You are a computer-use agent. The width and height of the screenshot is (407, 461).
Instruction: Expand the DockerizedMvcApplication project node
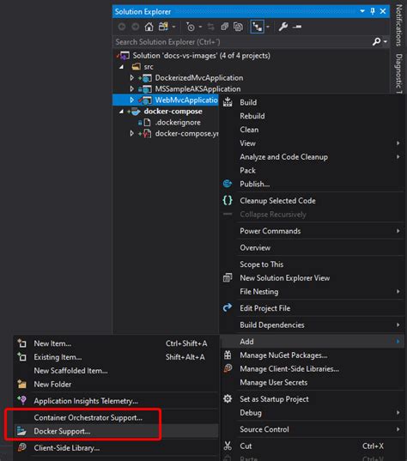(x=131, y=77)
